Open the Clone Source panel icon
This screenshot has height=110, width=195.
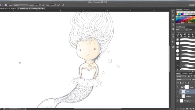(x=173, y=29)
